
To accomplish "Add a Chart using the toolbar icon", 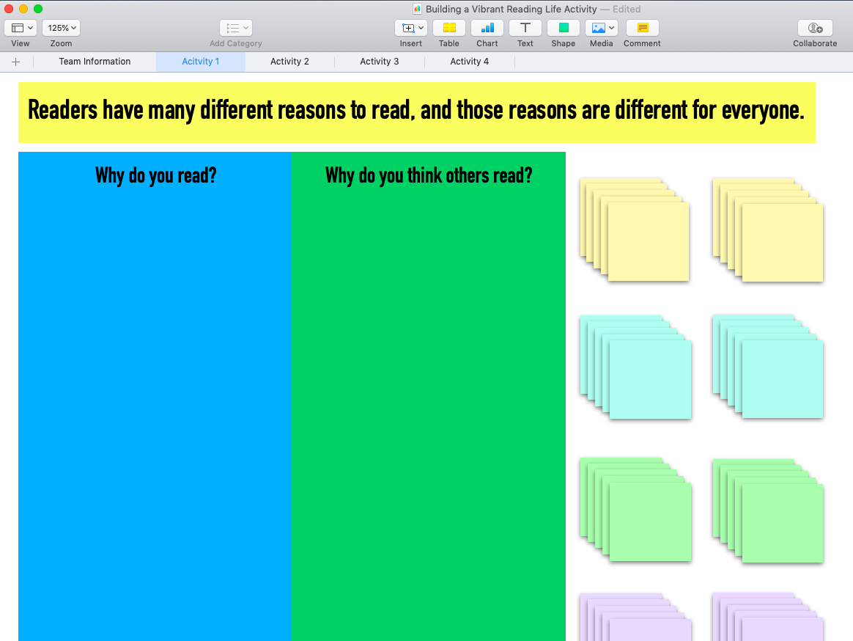I will 487,28.
